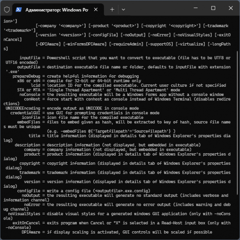This screenshot has height=240, width=240.
Task: Open a new tab with plus button
Action: (112, 10)
